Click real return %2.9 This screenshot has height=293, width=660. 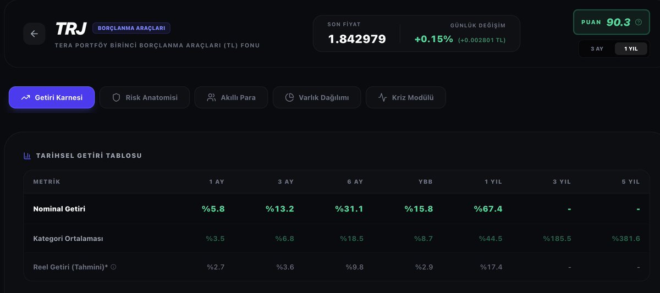coord(424,267)
